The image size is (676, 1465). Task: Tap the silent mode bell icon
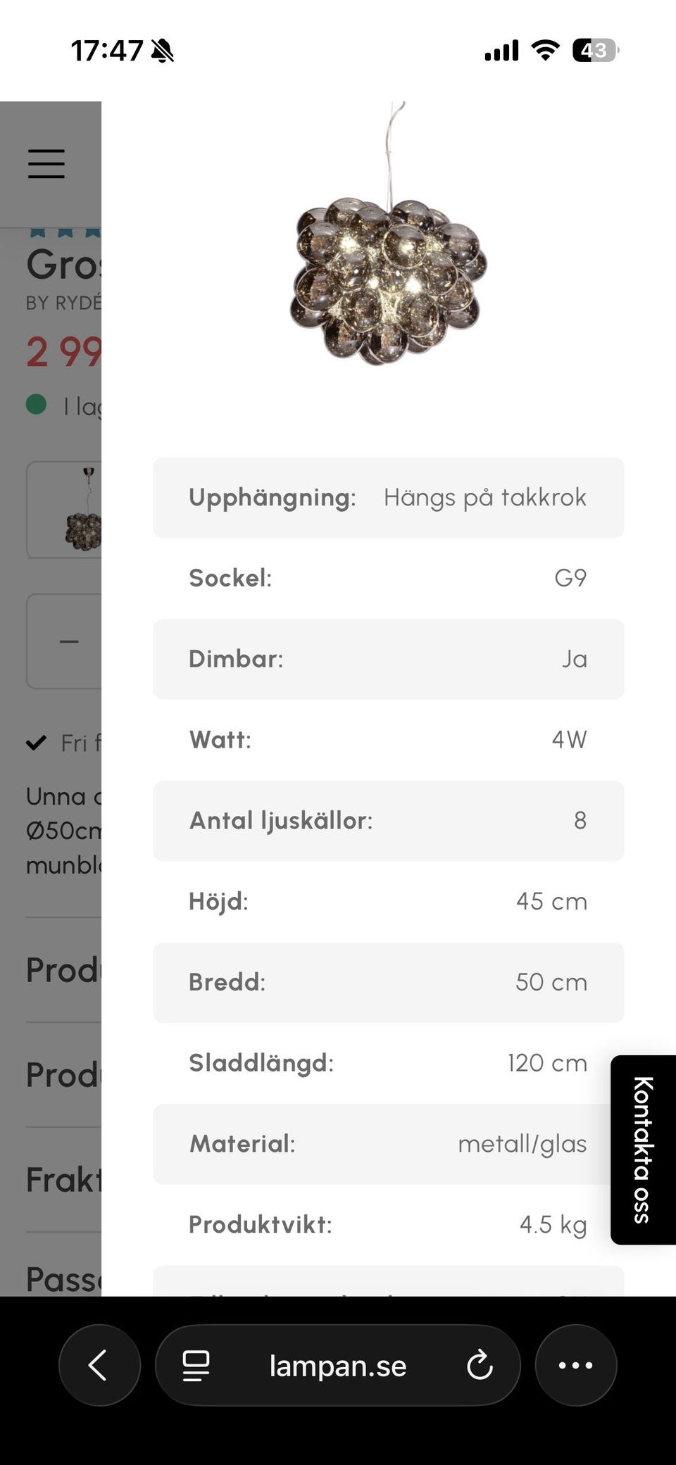click(163, 51)
